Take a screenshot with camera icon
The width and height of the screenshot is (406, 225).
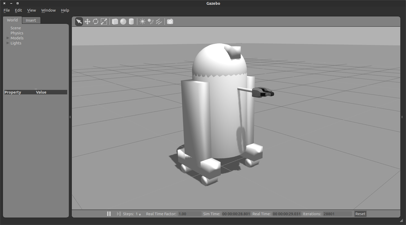[170, 21]
